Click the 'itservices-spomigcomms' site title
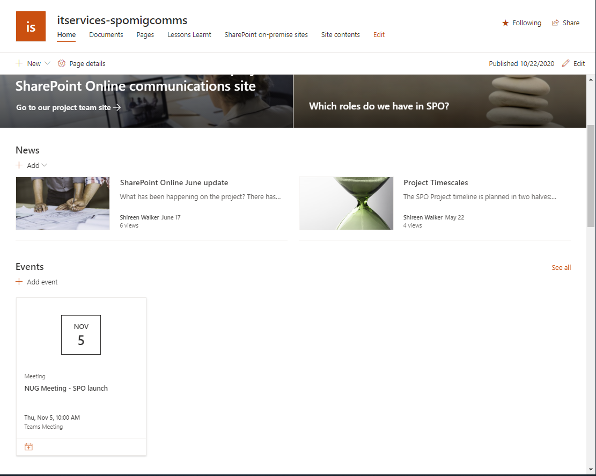596x476 pixels. pyautogui.click(x=122, y=20)
